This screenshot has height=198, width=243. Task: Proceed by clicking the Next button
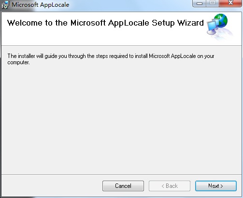(216, 186)
